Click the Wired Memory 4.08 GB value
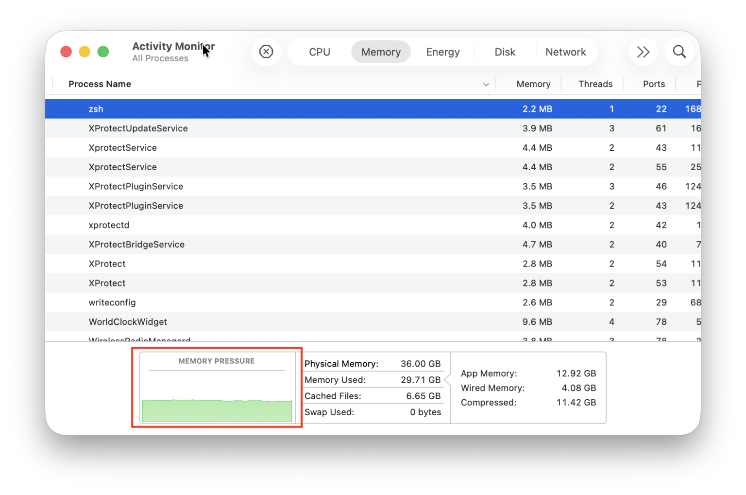This screenshot has width=746, height=495. (x=578, y=388)
